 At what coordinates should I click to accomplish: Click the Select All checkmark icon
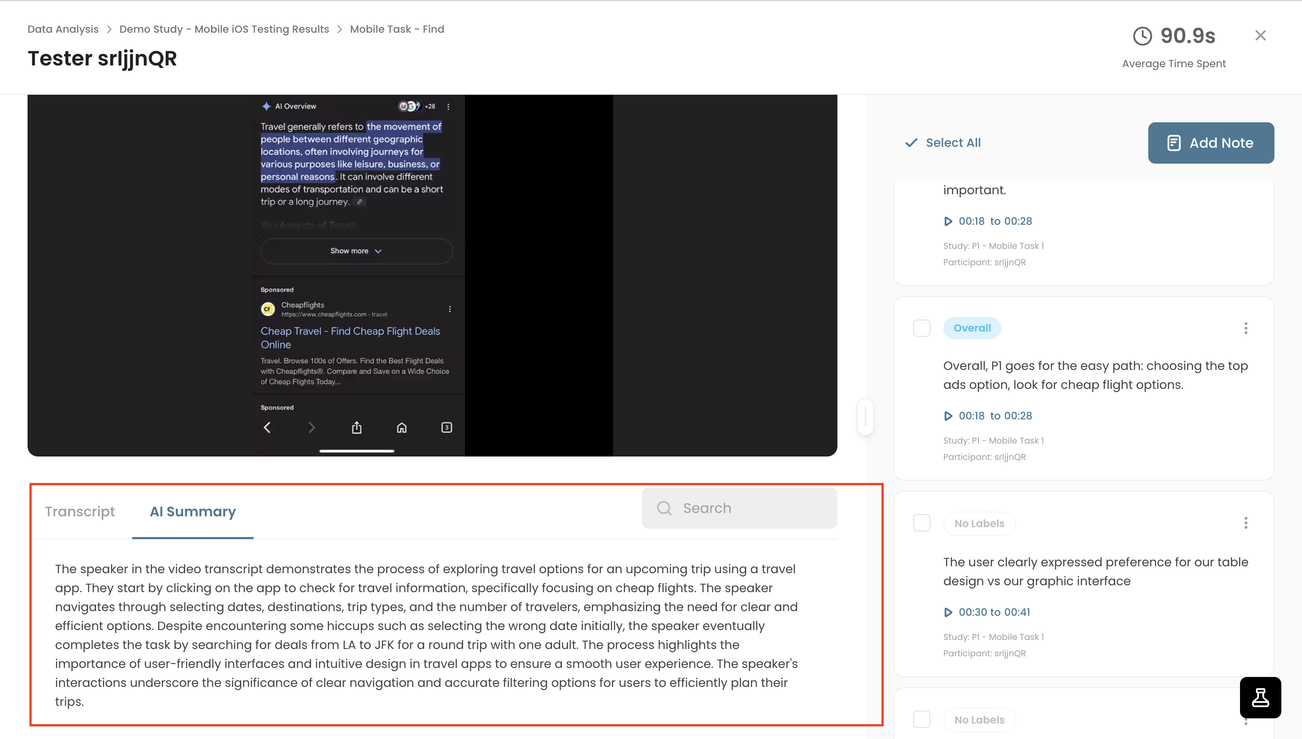911,143
